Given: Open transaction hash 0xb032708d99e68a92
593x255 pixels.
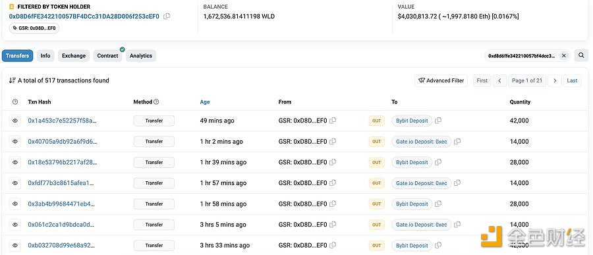Looking at the screenshot, I should pos(62,246).
